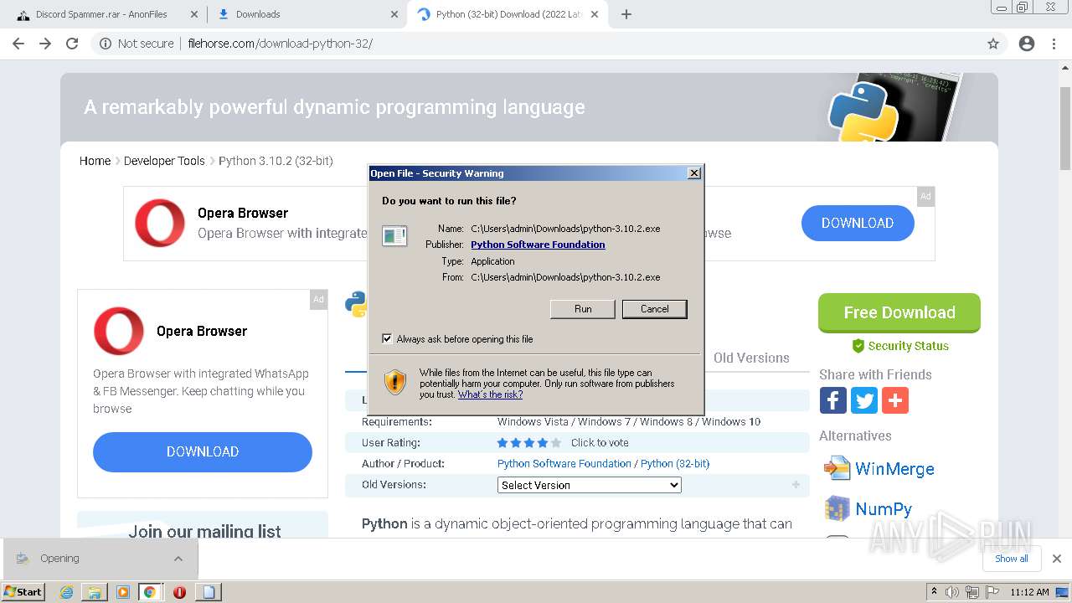Click the Chrome icon in the taskbar

(149, 592)
